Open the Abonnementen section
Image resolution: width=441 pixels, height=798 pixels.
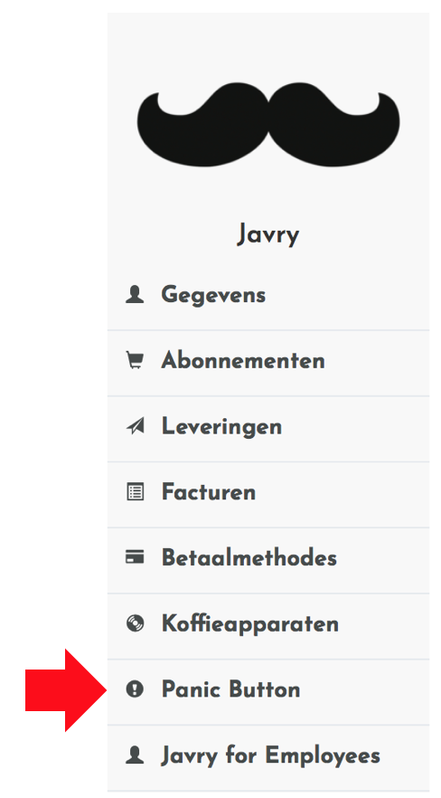click(x=268, y=361)
